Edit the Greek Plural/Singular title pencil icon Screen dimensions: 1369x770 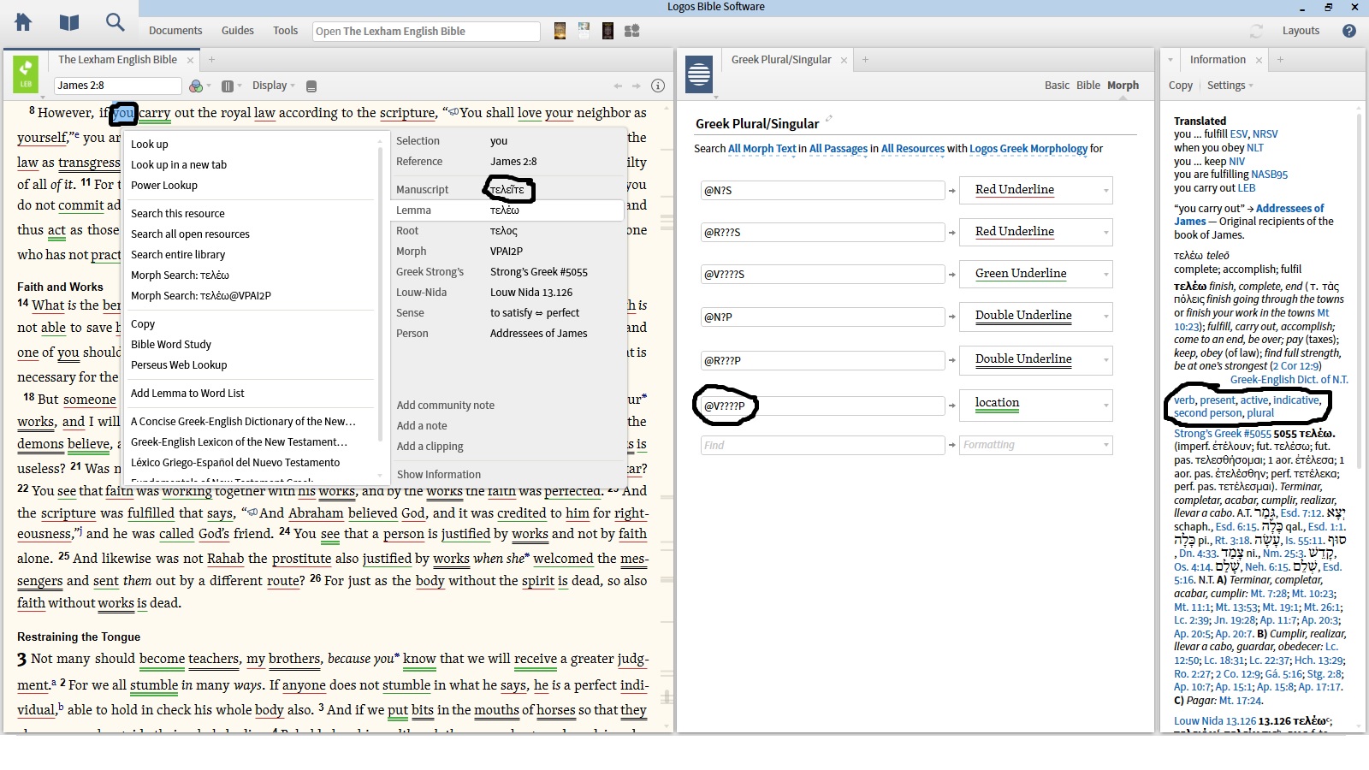pyautogui.click(x=828, y=119)
